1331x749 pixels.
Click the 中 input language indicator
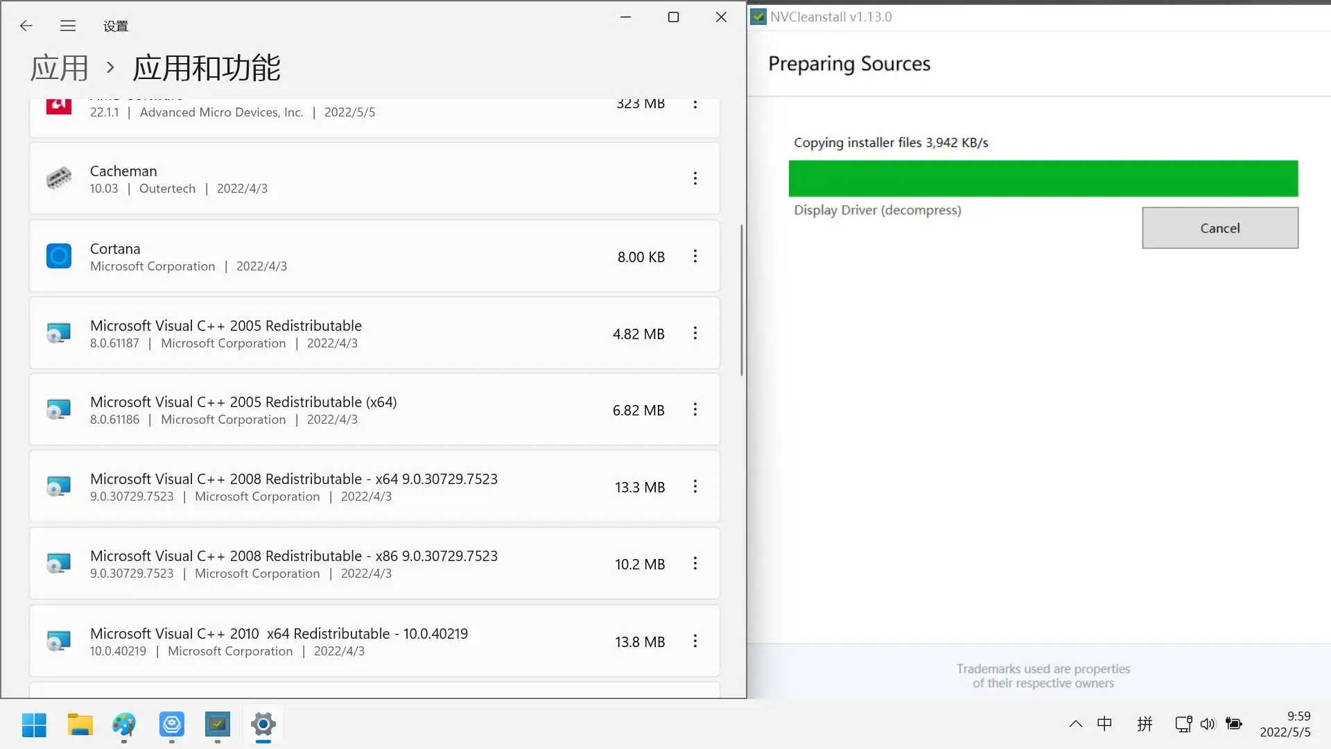pos(1104,724)
